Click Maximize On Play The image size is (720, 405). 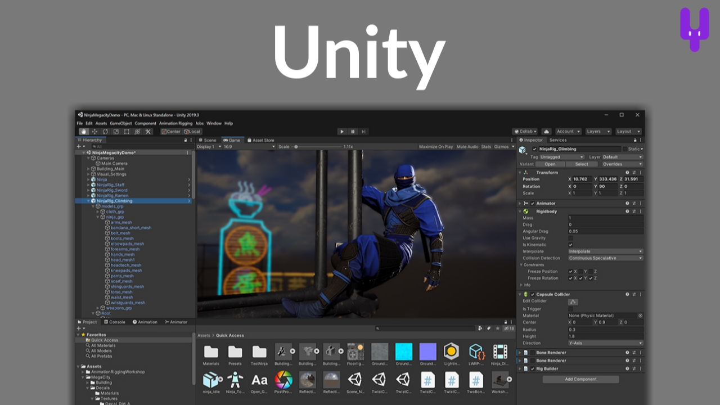[436, 147]
